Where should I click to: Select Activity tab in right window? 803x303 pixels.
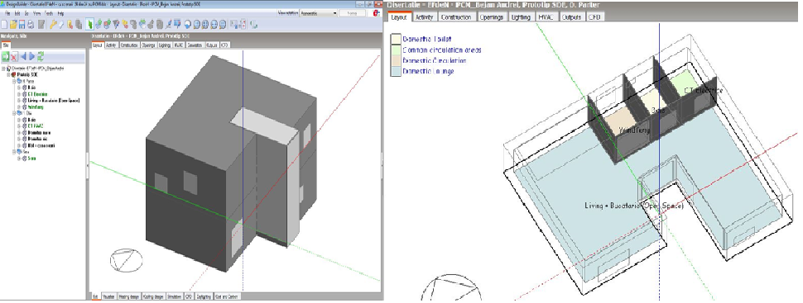[425, 17]
